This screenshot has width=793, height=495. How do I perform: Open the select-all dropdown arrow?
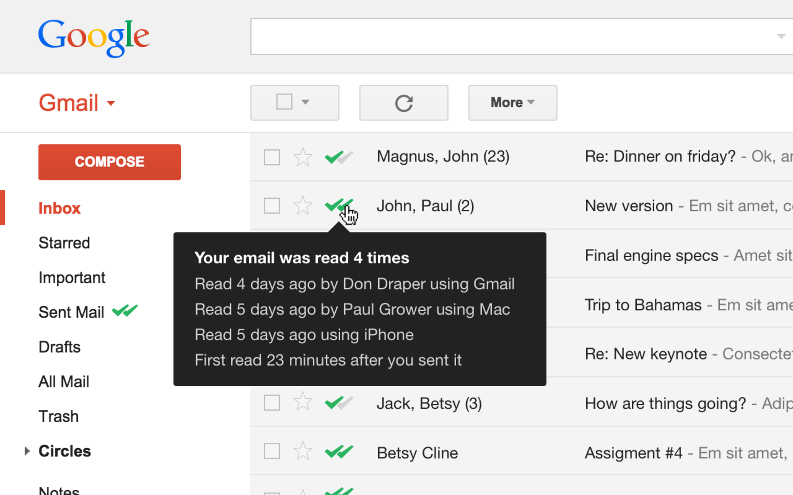(x=305, y=102)
